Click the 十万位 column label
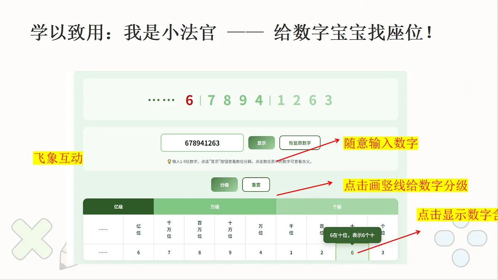 230,229
